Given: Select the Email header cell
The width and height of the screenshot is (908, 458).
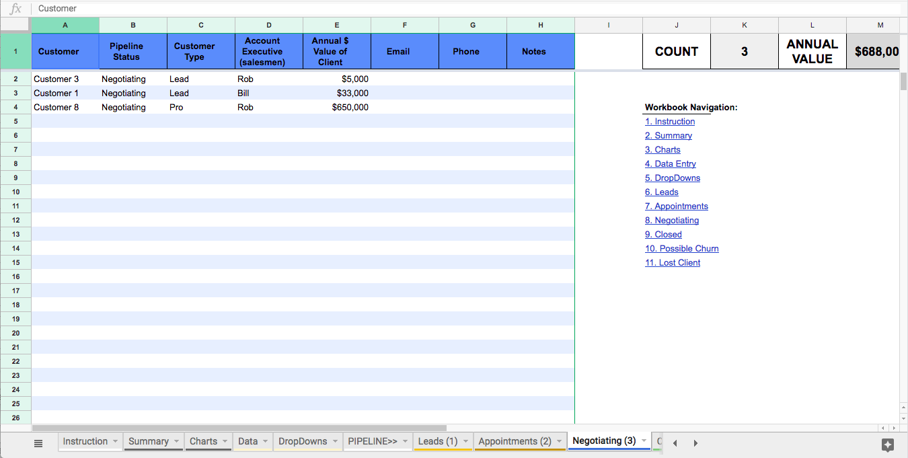Looking at the screenshot, I should (x=405, y=51).
